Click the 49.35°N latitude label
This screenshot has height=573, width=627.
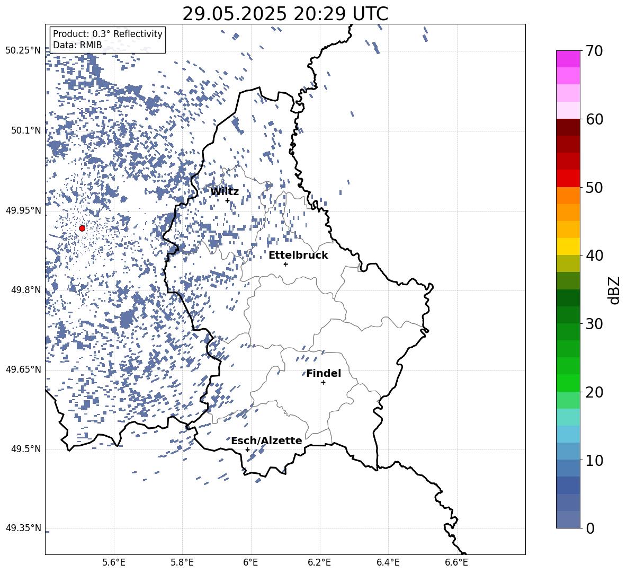click(23, 528)
